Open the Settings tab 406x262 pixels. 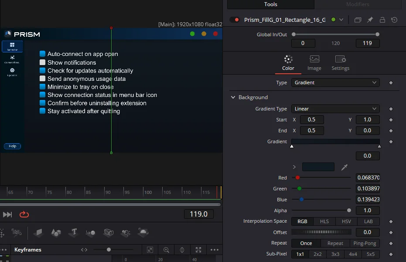coord(341,63)
